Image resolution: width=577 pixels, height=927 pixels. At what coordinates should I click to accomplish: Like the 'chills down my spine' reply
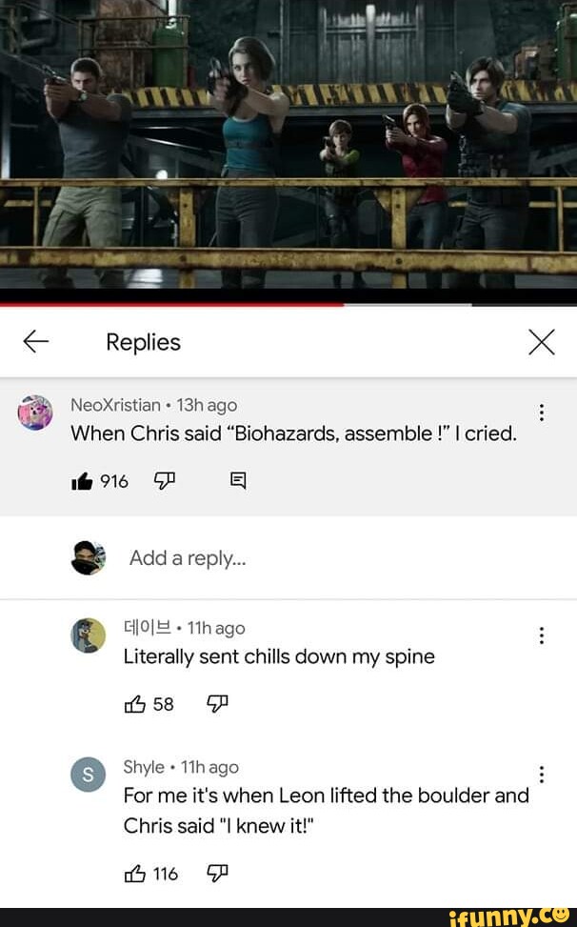(x=134, y=703)
